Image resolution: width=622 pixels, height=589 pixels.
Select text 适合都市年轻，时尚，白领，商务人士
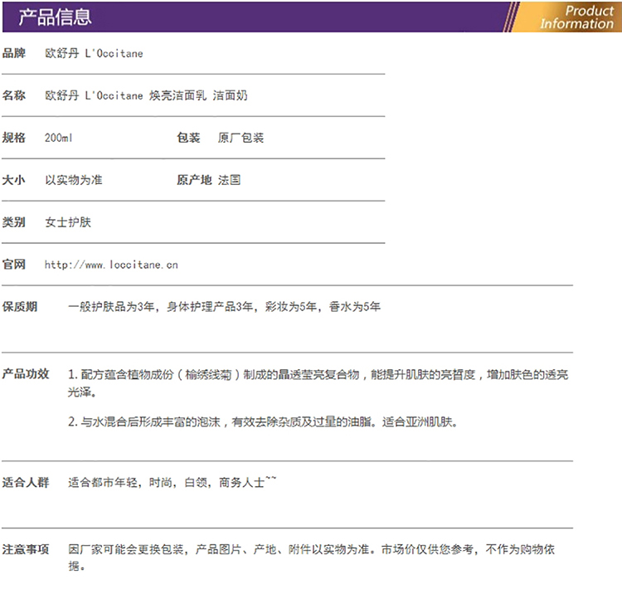[173, 482]
